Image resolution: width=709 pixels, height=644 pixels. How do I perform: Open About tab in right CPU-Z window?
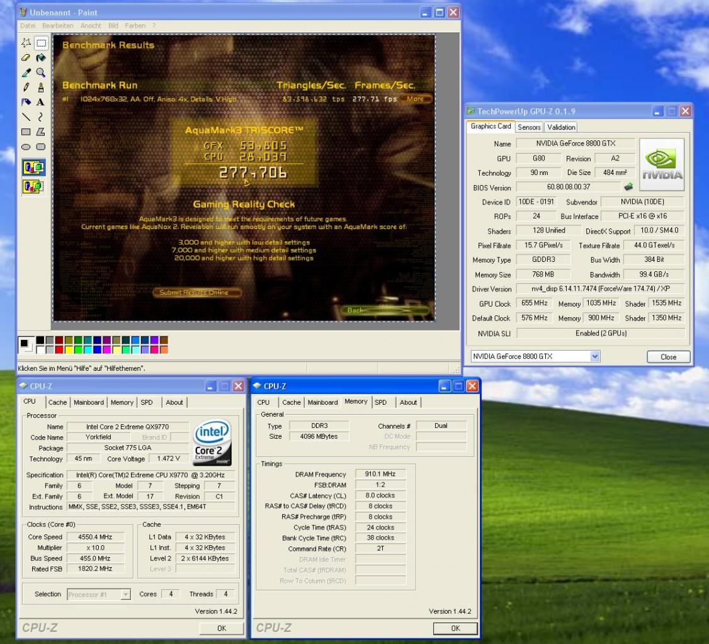[408, 402]
